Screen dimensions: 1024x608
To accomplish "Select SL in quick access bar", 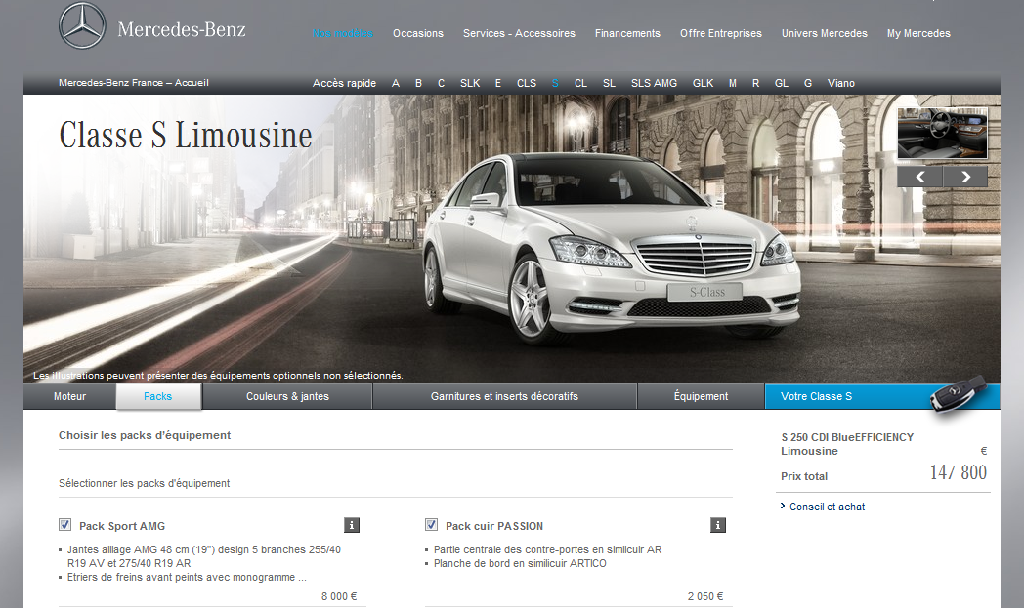I will coord(610,84).
